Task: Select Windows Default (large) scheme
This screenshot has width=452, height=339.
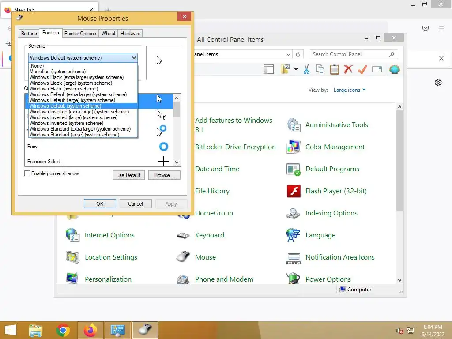Action: point(83,100)
